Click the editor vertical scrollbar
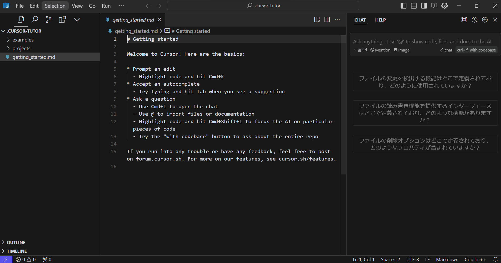This screenshot has height=263, width=501. tap(343, 105)
